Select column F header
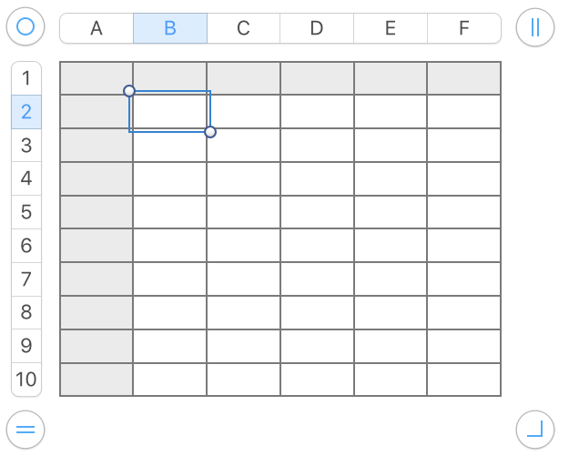 (x=463, y=28)
